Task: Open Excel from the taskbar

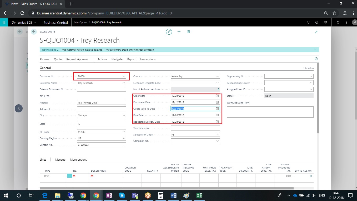Action: click(199, 195)
